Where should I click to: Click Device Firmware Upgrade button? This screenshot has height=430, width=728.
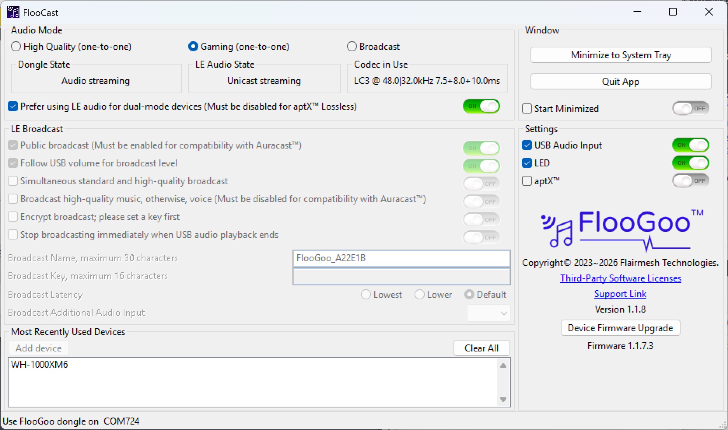tap(620, 328)
